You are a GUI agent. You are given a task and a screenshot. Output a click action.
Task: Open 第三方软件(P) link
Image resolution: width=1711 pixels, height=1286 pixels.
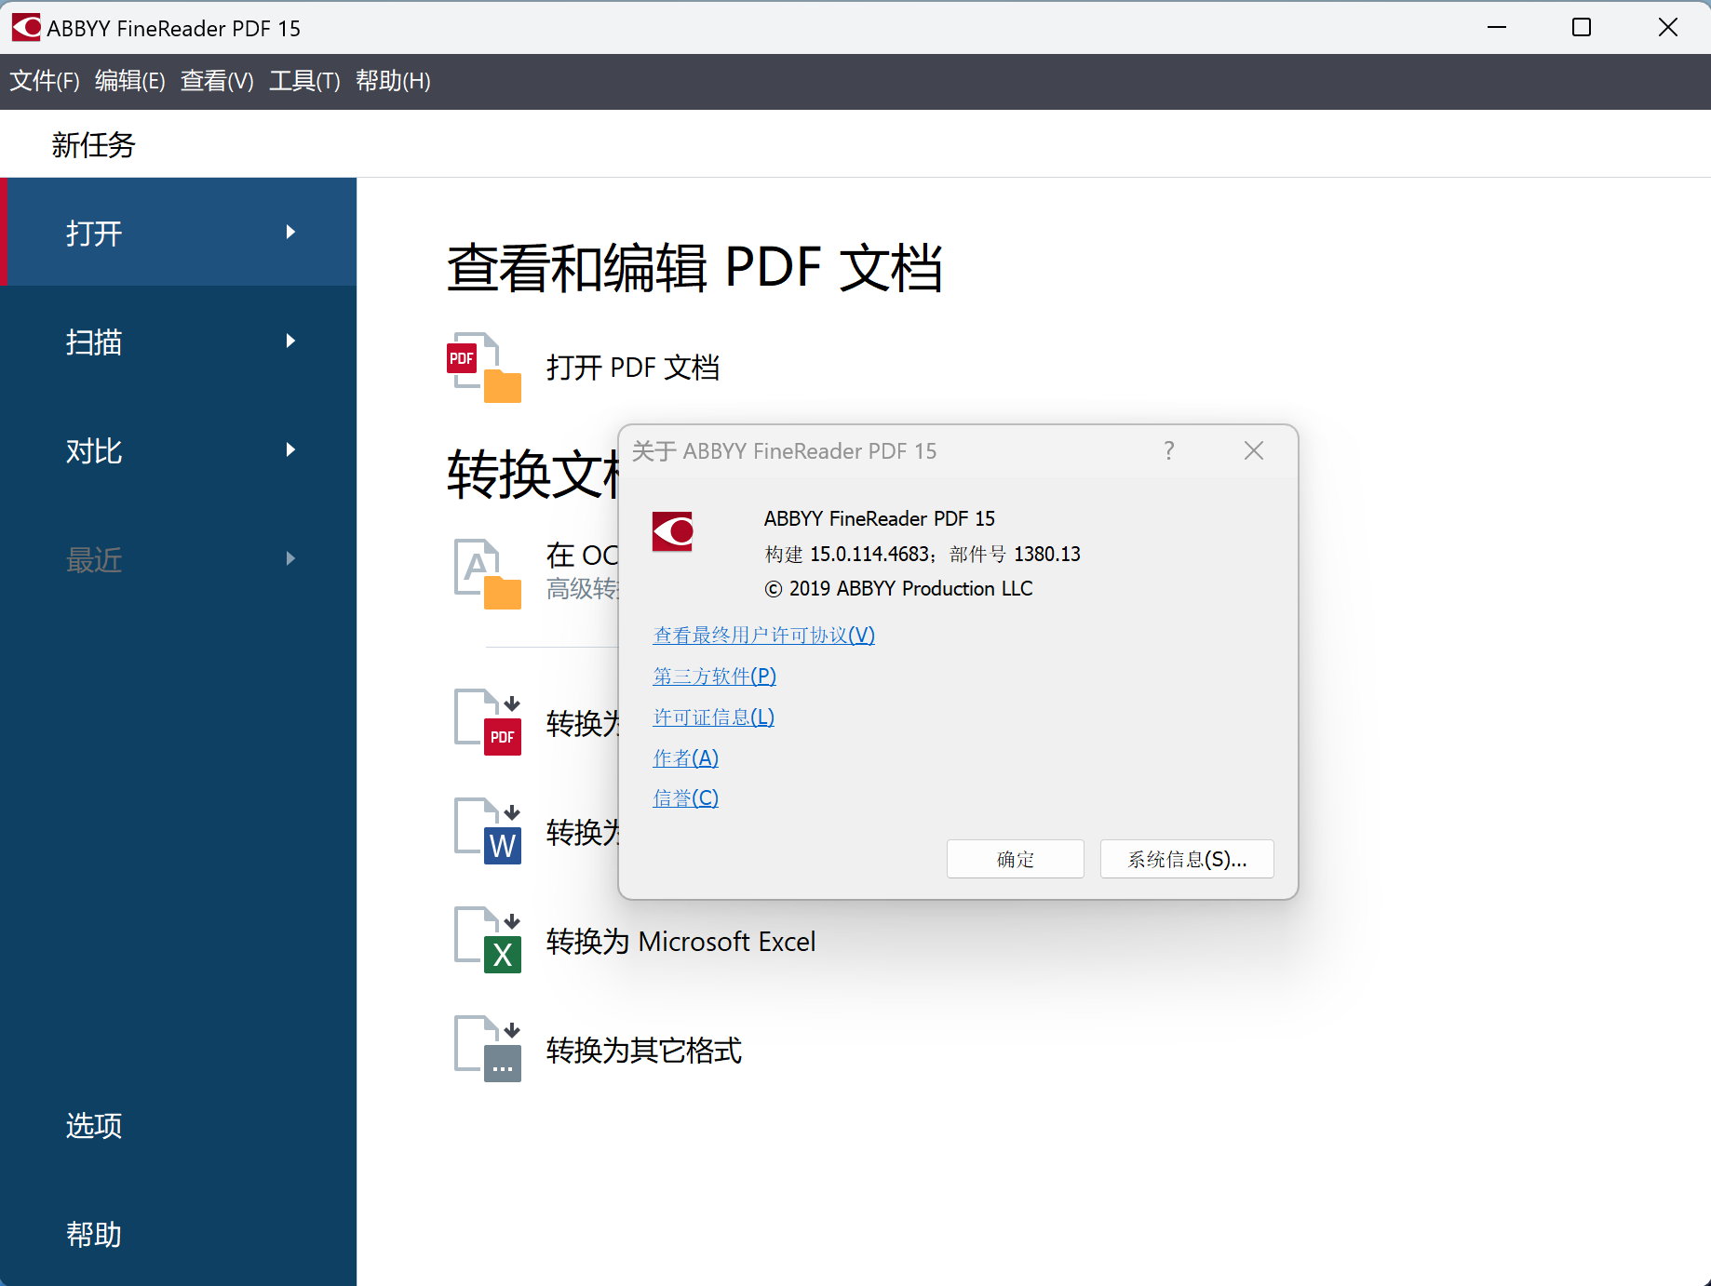pos(715,676)
